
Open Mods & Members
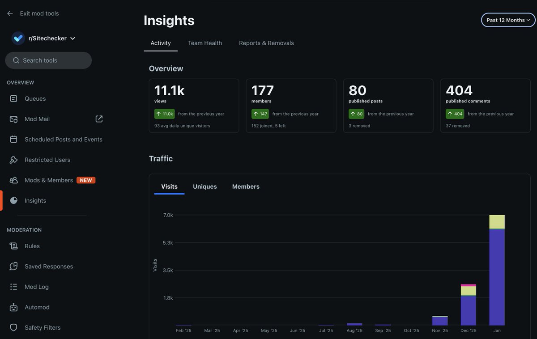[x=48, y=179]
